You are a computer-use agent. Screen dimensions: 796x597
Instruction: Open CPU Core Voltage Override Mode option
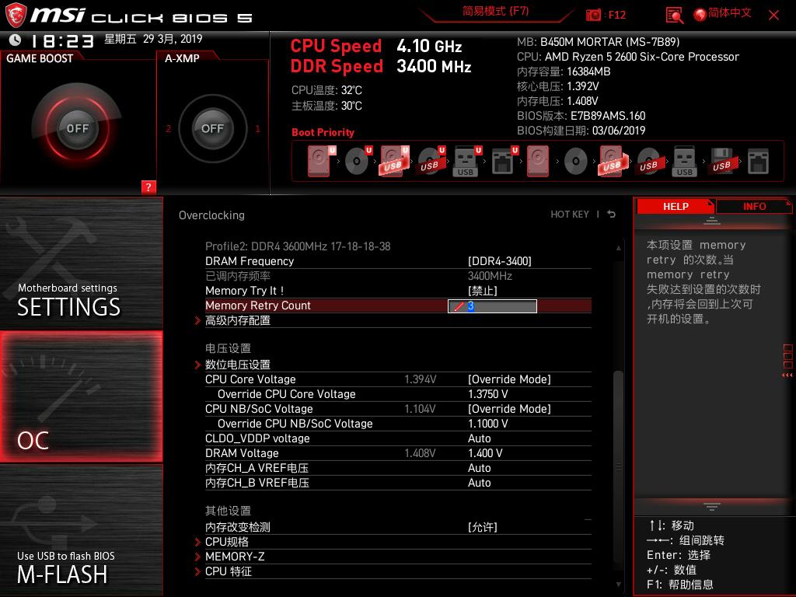coord(509,379)
